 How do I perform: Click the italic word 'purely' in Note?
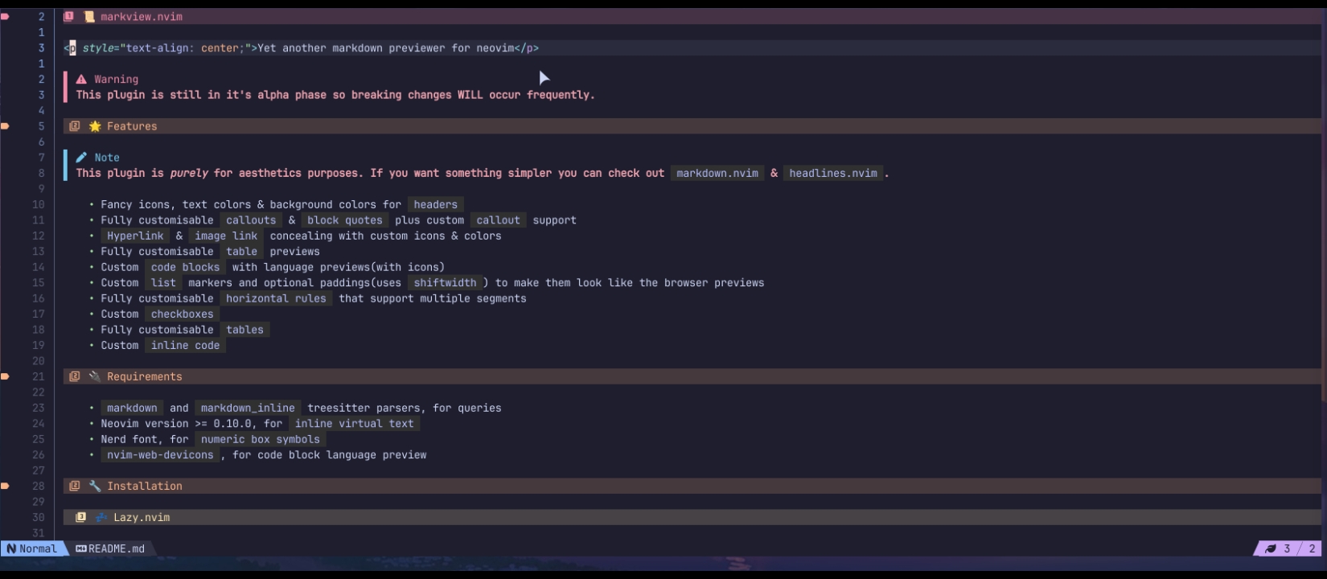click(x=189, y=173)
